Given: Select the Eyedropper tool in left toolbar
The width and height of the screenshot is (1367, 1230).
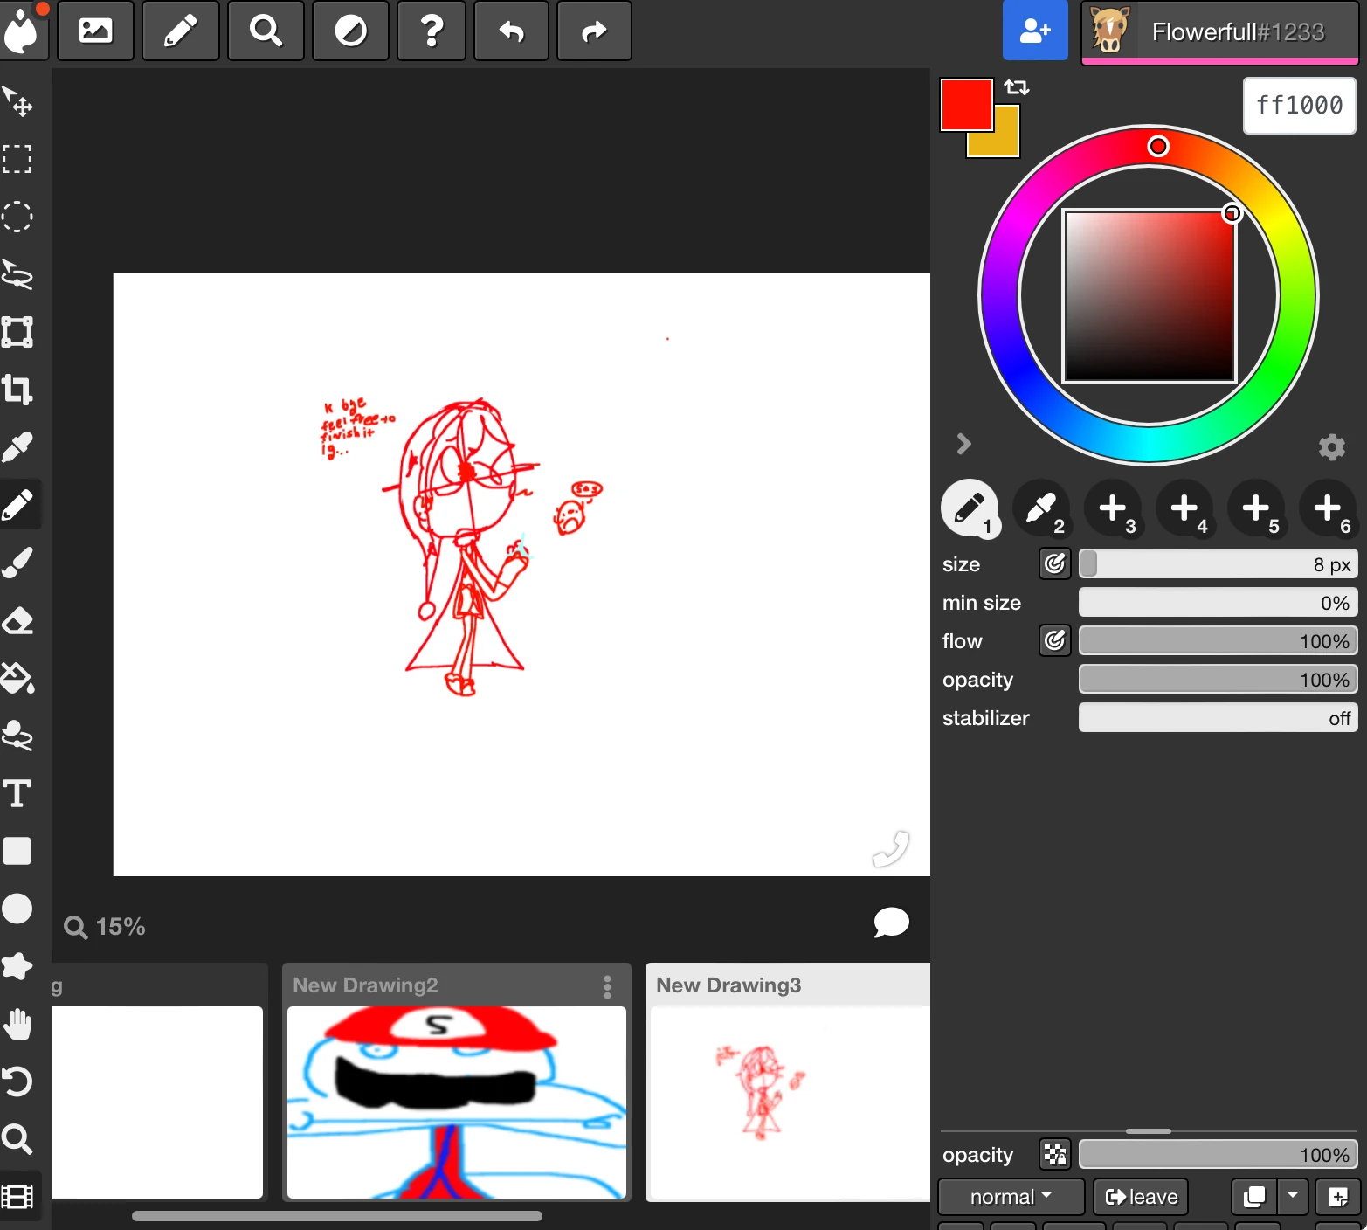Looking at the screenshot, I should (x=17, y=447).
